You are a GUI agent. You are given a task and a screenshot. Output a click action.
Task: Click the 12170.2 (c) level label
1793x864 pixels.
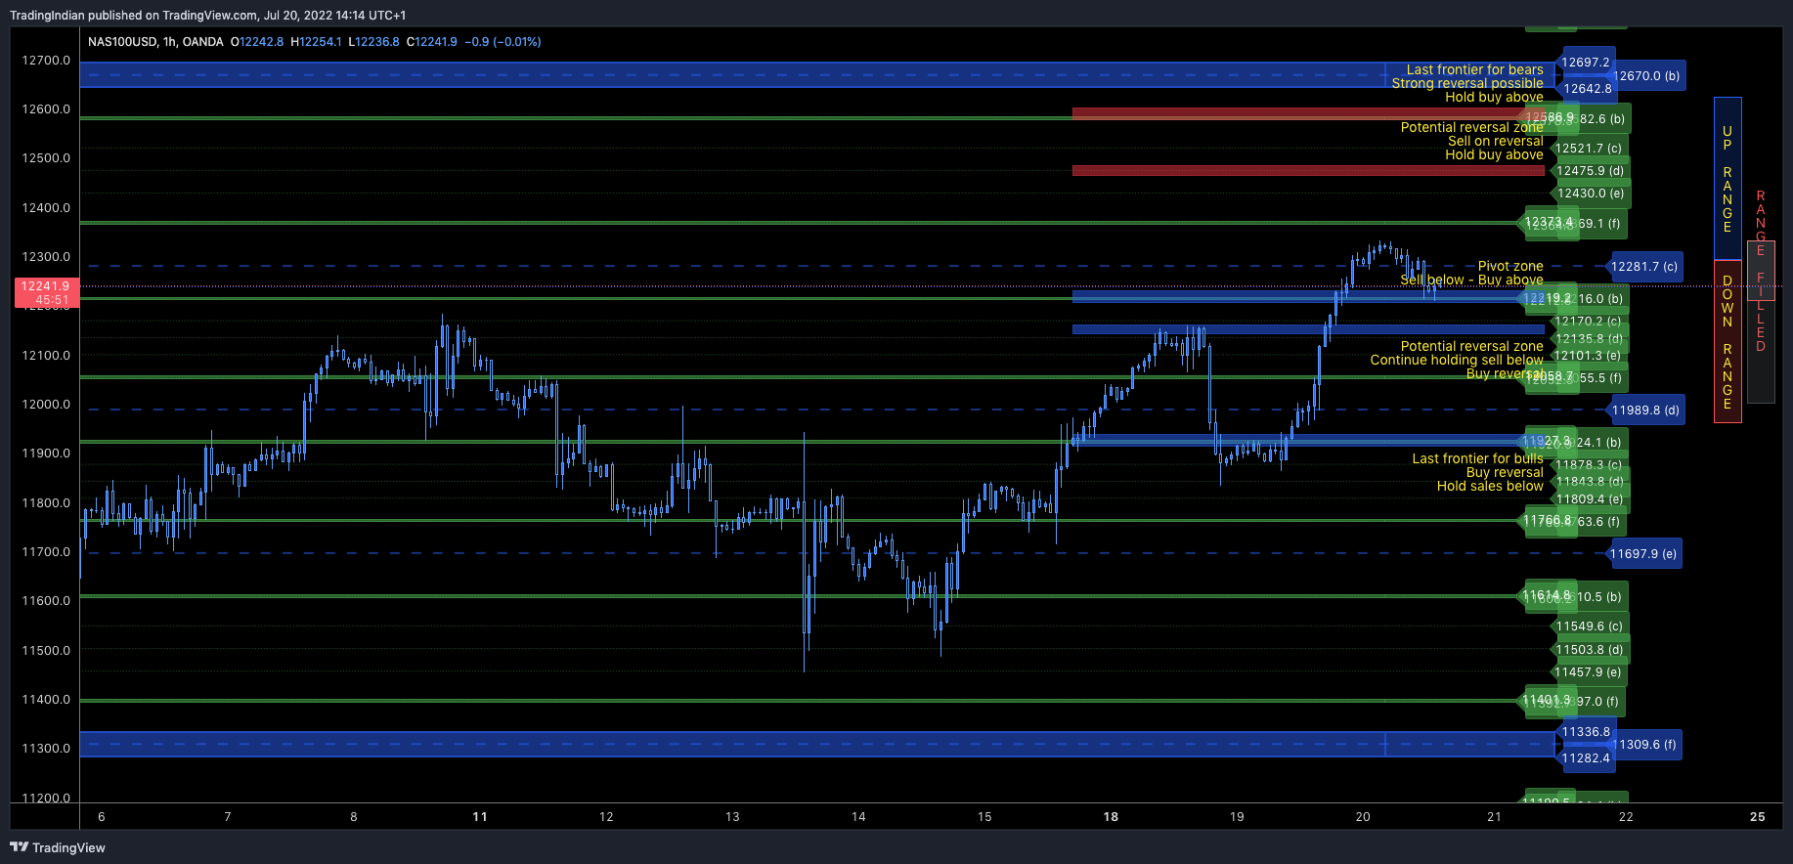point(1589,322)
